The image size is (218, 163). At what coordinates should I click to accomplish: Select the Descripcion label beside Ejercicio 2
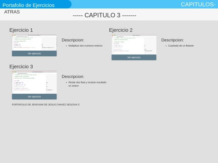click(x=172, y=40)
